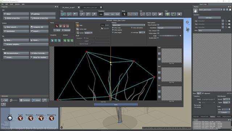This screenshot has width=232, height=131.
Task: Click the second green Anchors icon
Action: point(68,40)
